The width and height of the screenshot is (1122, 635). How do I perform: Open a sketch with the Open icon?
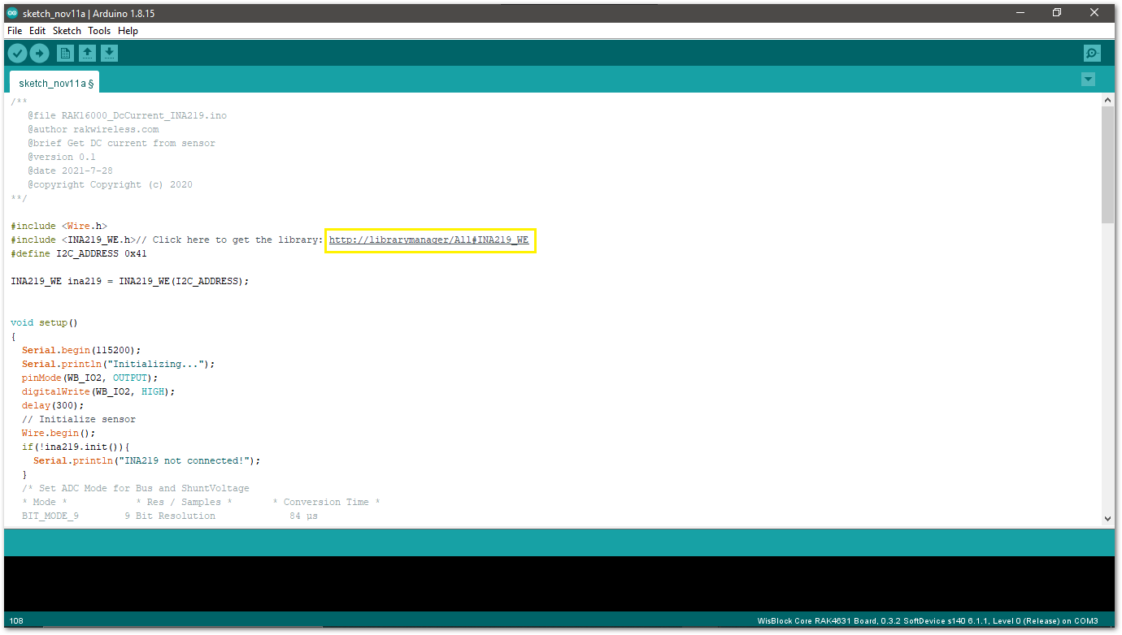(87, 54)
